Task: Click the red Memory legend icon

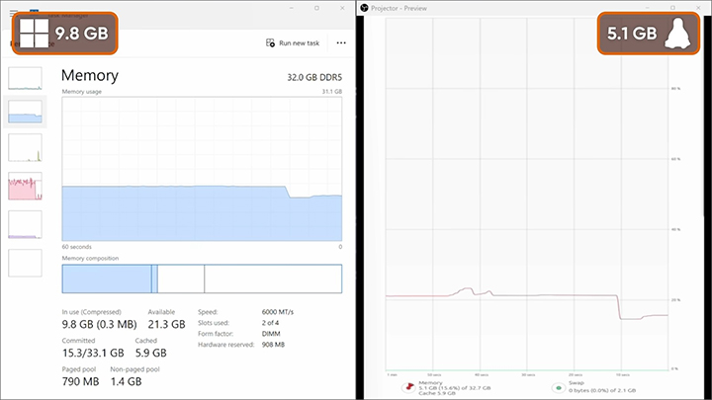Action: (x=409, y=387)
